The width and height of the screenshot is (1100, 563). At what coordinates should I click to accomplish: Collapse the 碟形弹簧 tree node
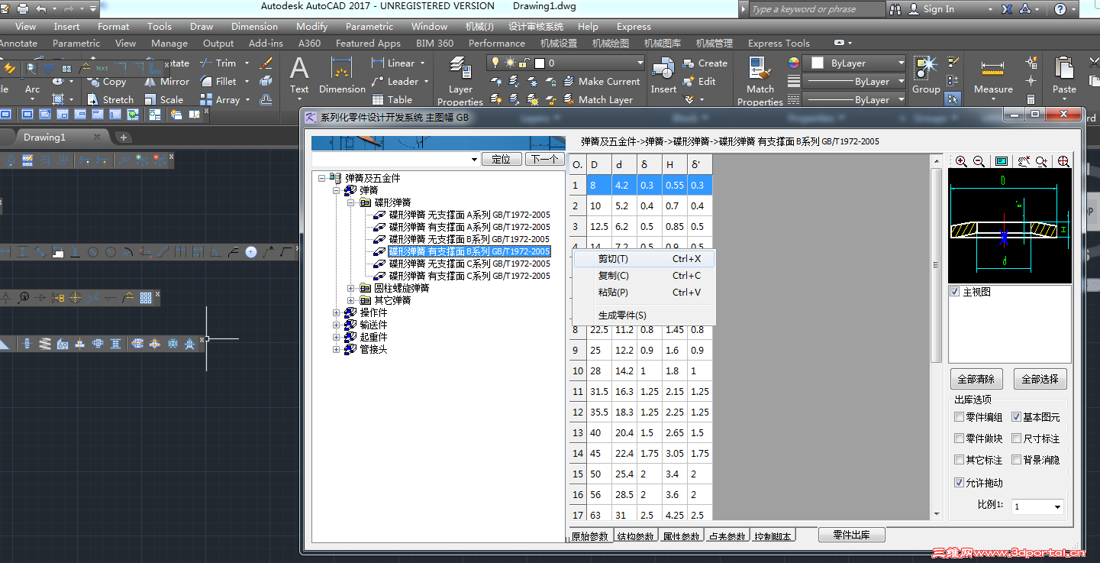point(351,202)
